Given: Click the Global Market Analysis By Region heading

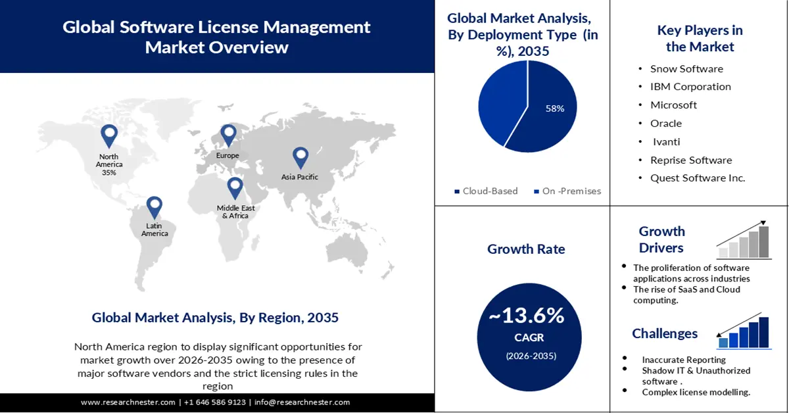Looking at the screenshot, I should 215,318.
